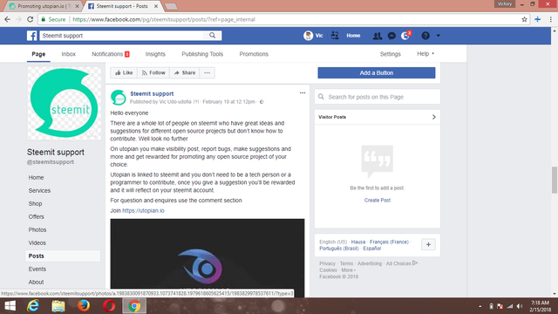Open Chrome three-dot menu

click(550, 19)
